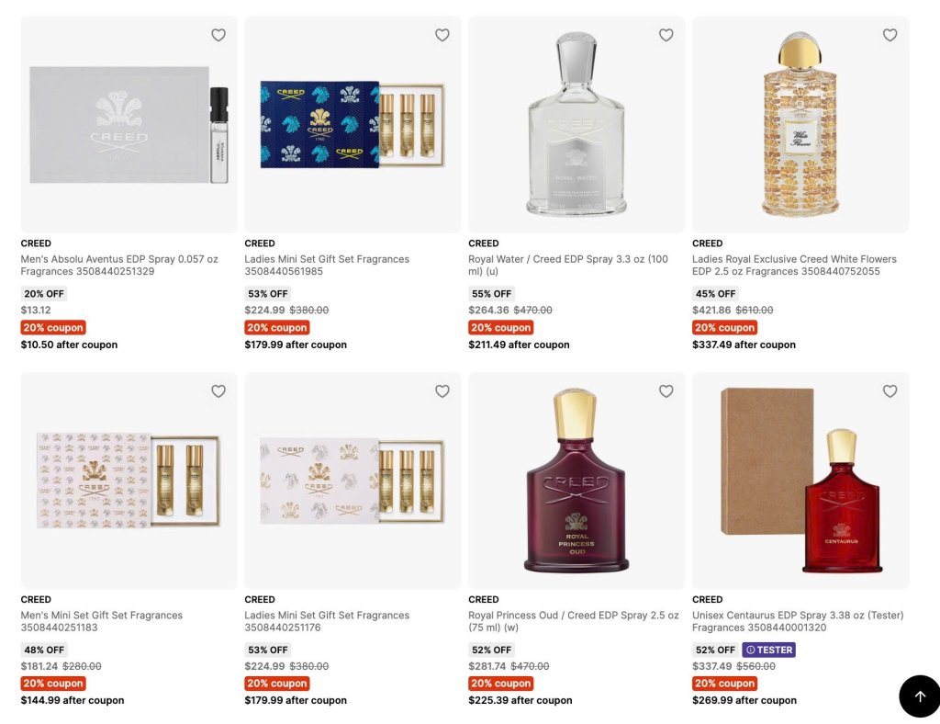
Task: Open info on the TESTER badge
Action: (768, 650)
